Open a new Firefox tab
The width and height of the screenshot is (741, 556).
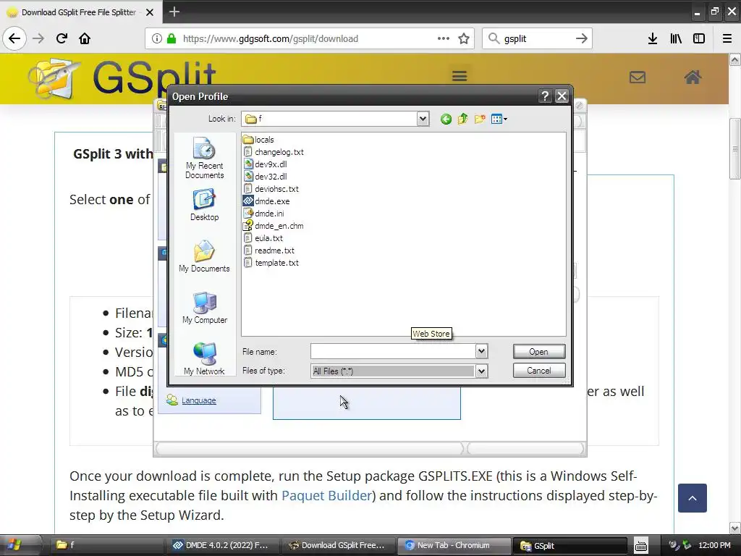[174, 12]
